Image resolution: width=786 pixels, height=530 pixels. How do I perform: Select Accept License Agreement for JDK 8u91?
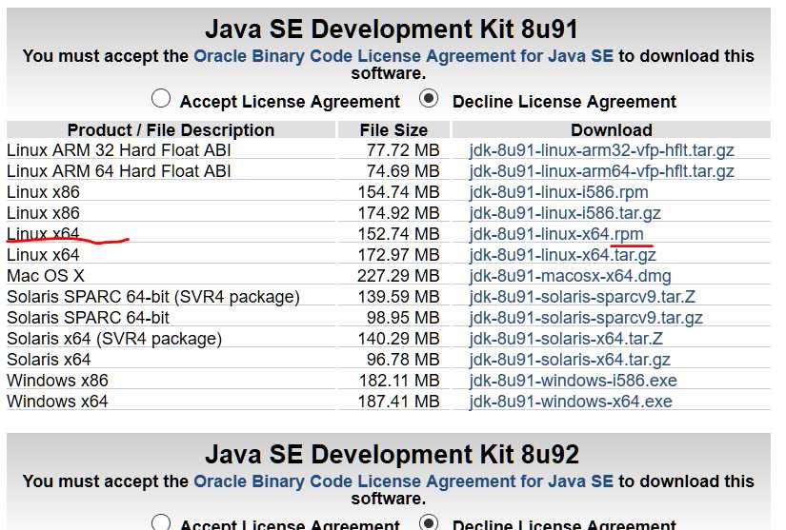click(x=160, y=98)
